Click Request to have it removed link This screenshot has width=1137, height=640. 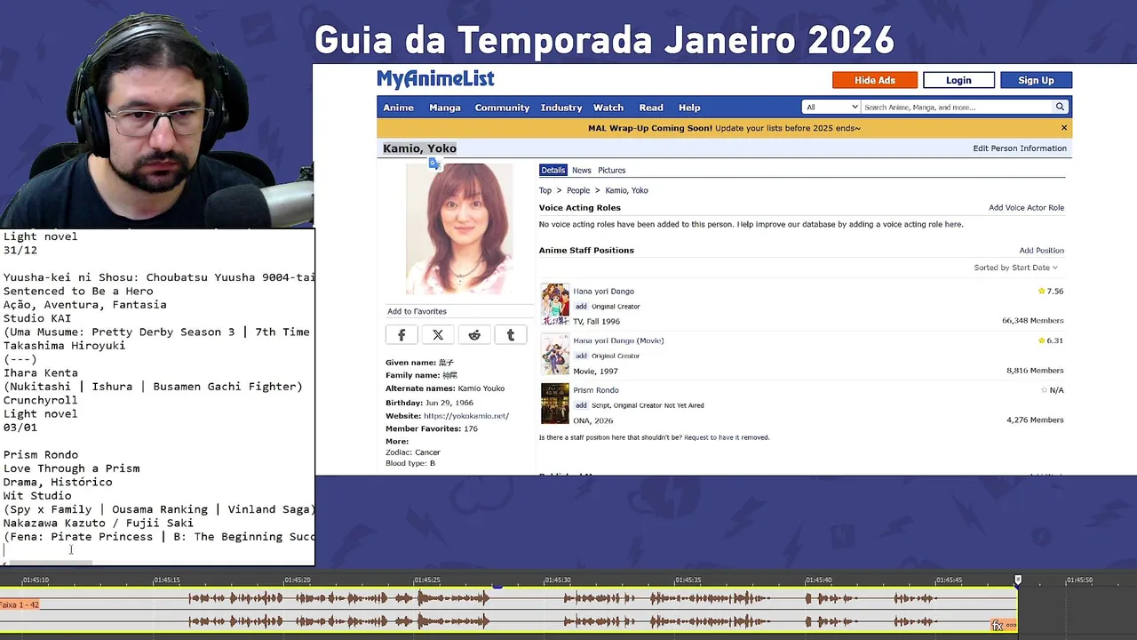coord(727,437)
